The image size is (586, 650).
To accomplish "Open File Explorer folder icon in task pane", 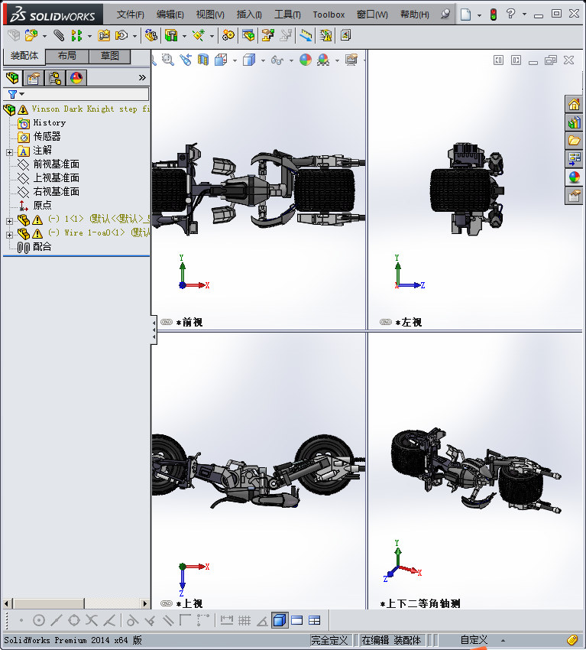I will point(574,141).
